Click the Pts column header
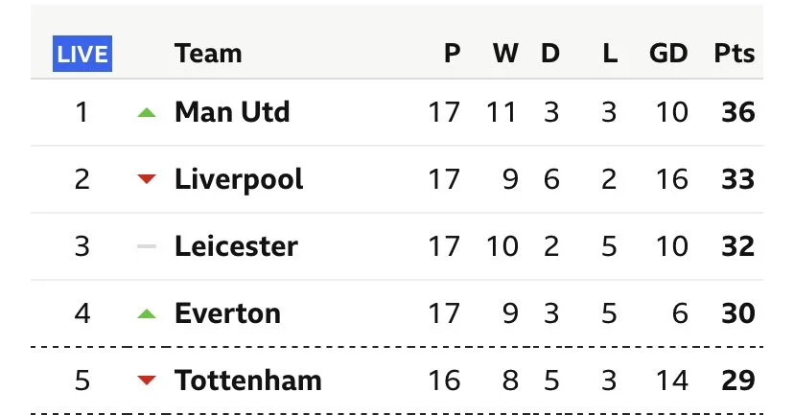This screenshot has width=794, height=415. tap(735, 55)
